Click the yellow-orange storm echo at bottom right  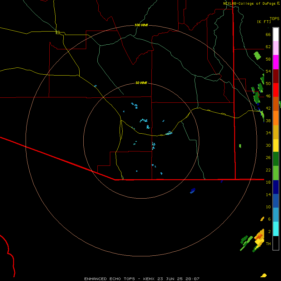(259, 239)
